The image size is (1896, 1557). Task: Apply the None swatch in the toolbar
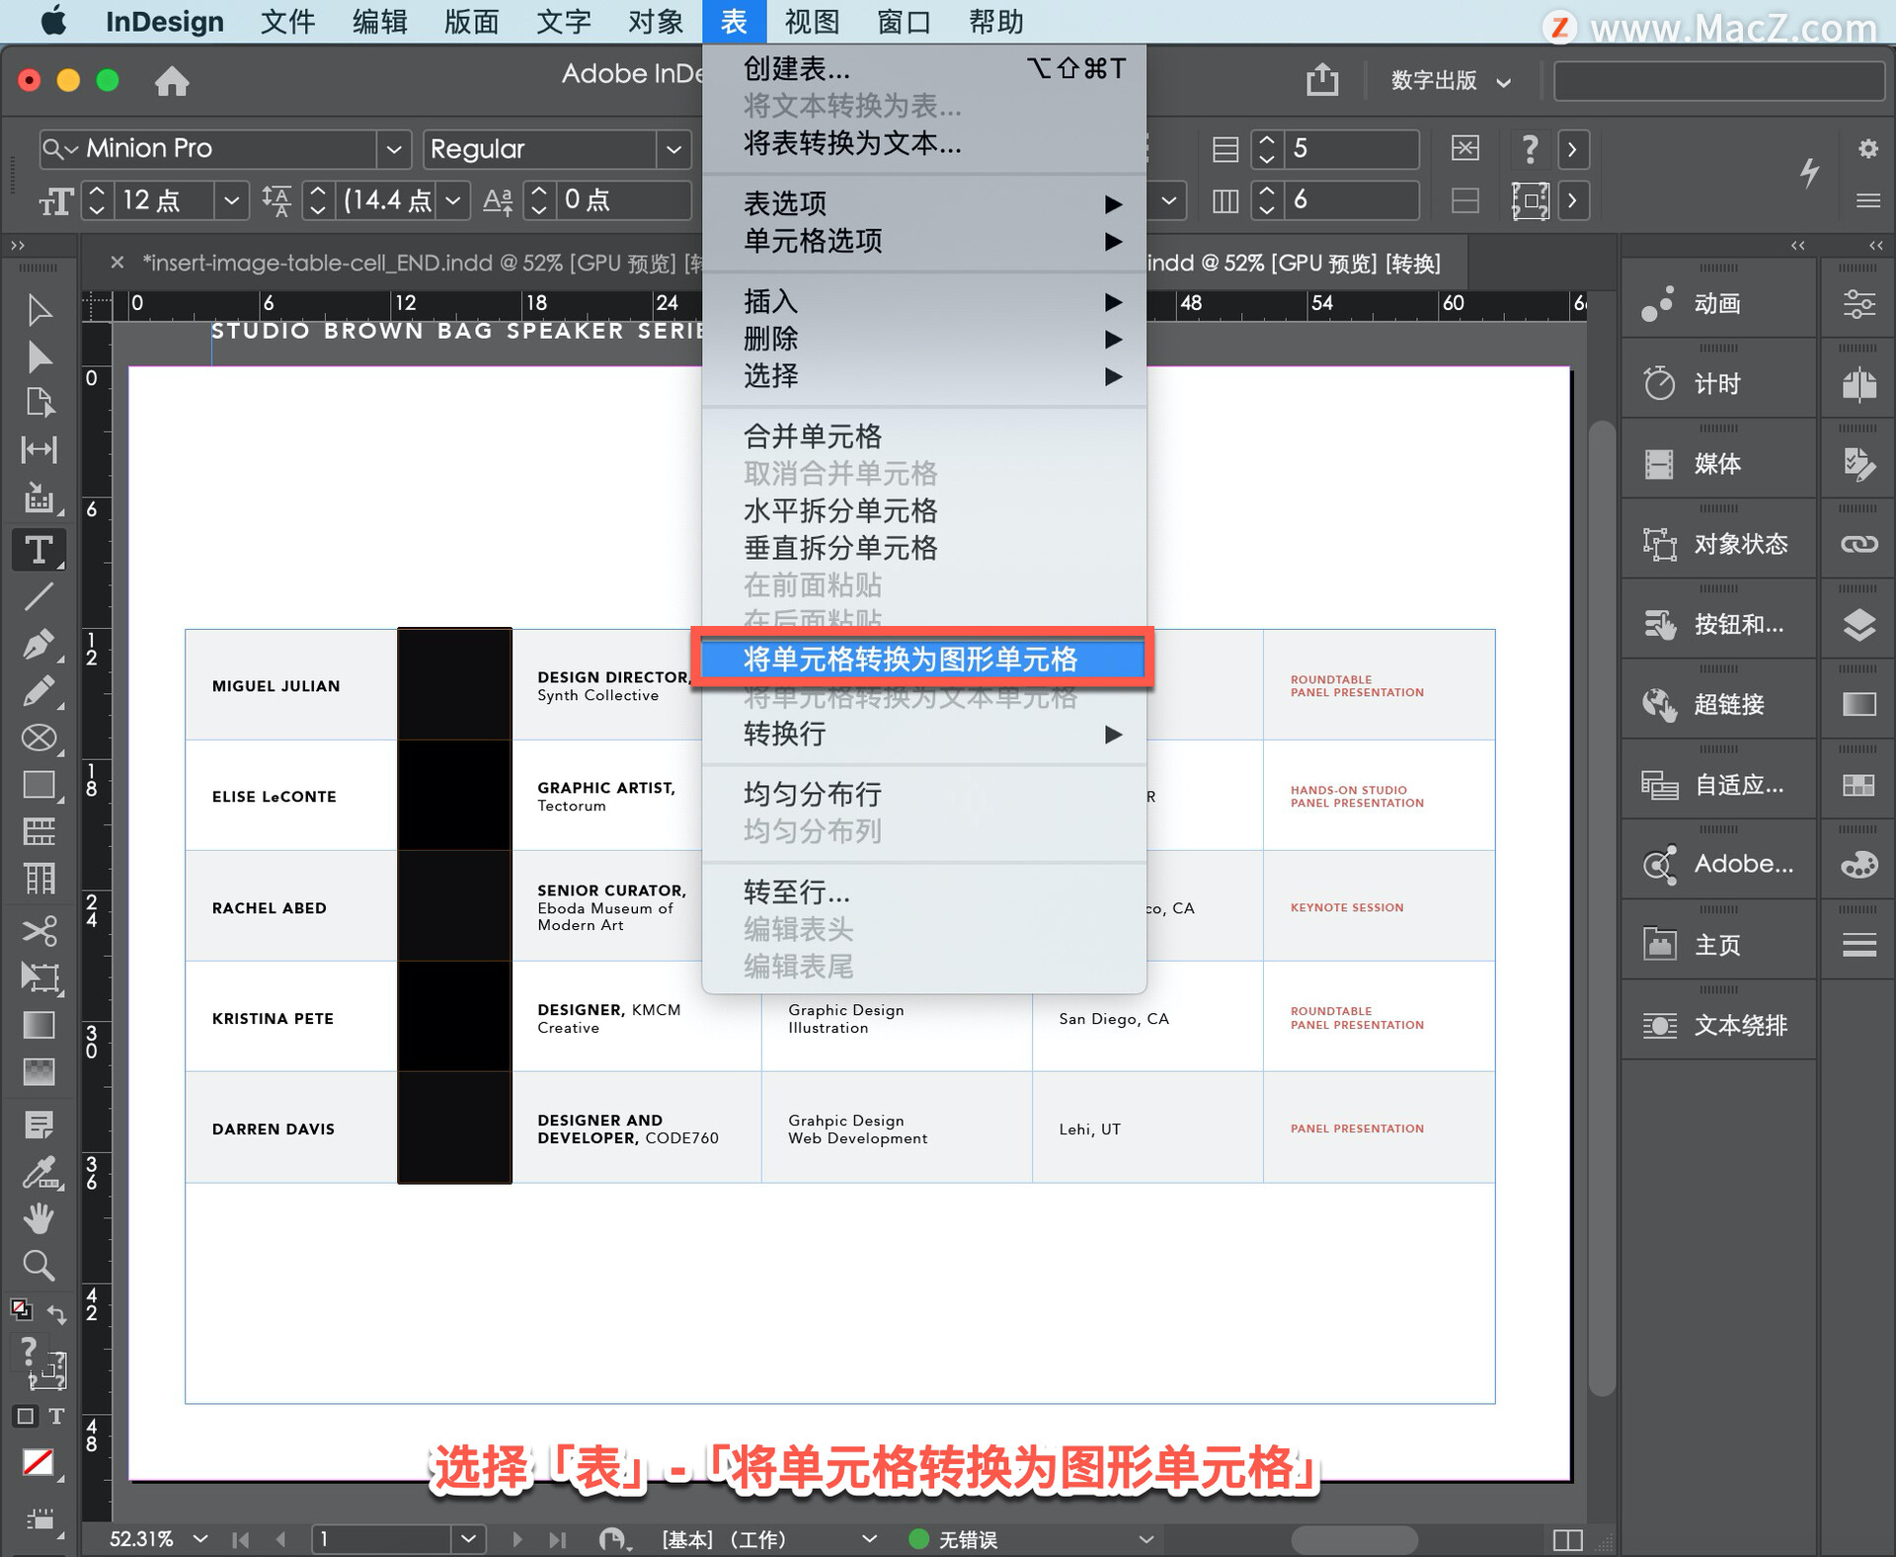coord(39,1462)
